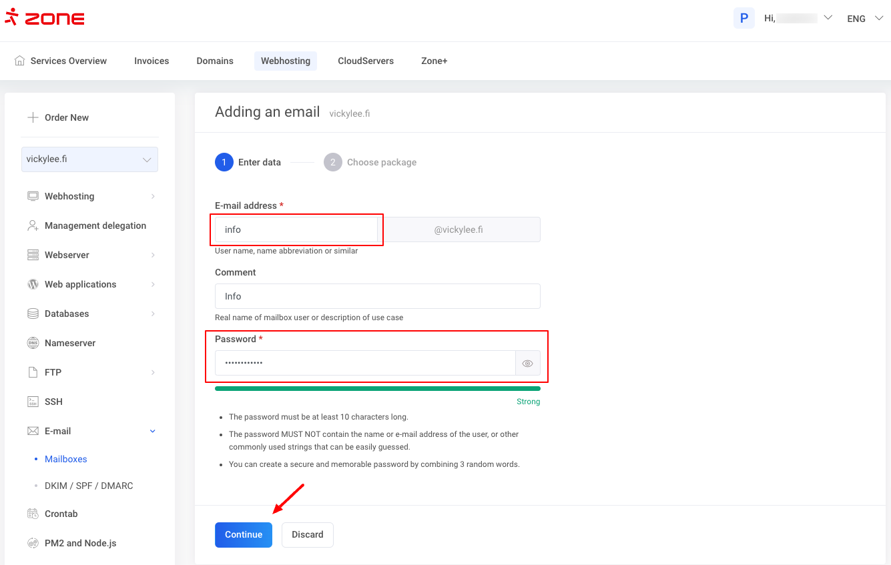Focus the Comment input field
891x565 pixels.
point(377,296)
